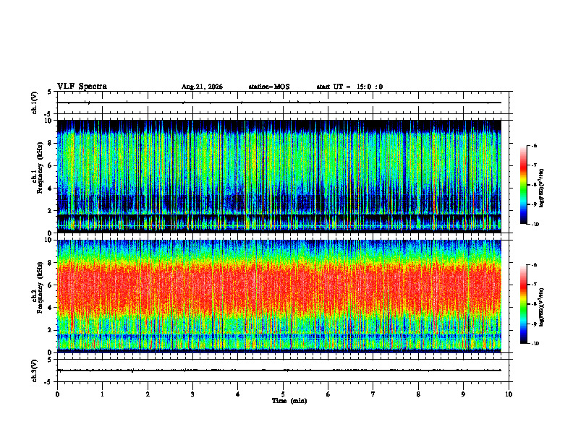The image size is (573, 442).
Task: Select the Aug.21, 2026 date label
Action: (x=202, y=87)
